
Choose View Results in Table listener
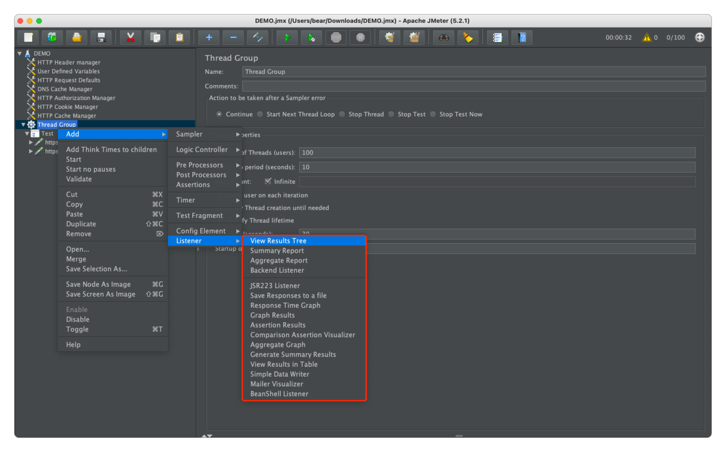click(304, 365)
